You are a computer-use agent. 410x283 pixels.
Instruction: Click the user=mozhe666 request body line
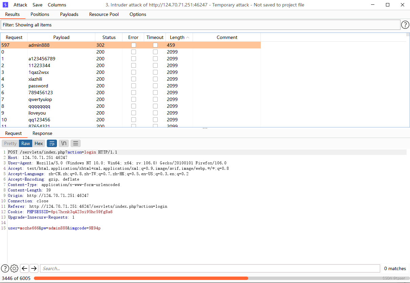coord(54,228)
